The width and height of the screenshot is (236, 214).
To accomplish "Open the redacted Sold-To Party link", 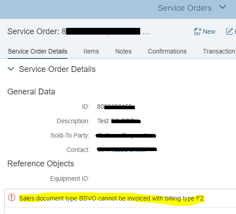I will pos(126,136).
